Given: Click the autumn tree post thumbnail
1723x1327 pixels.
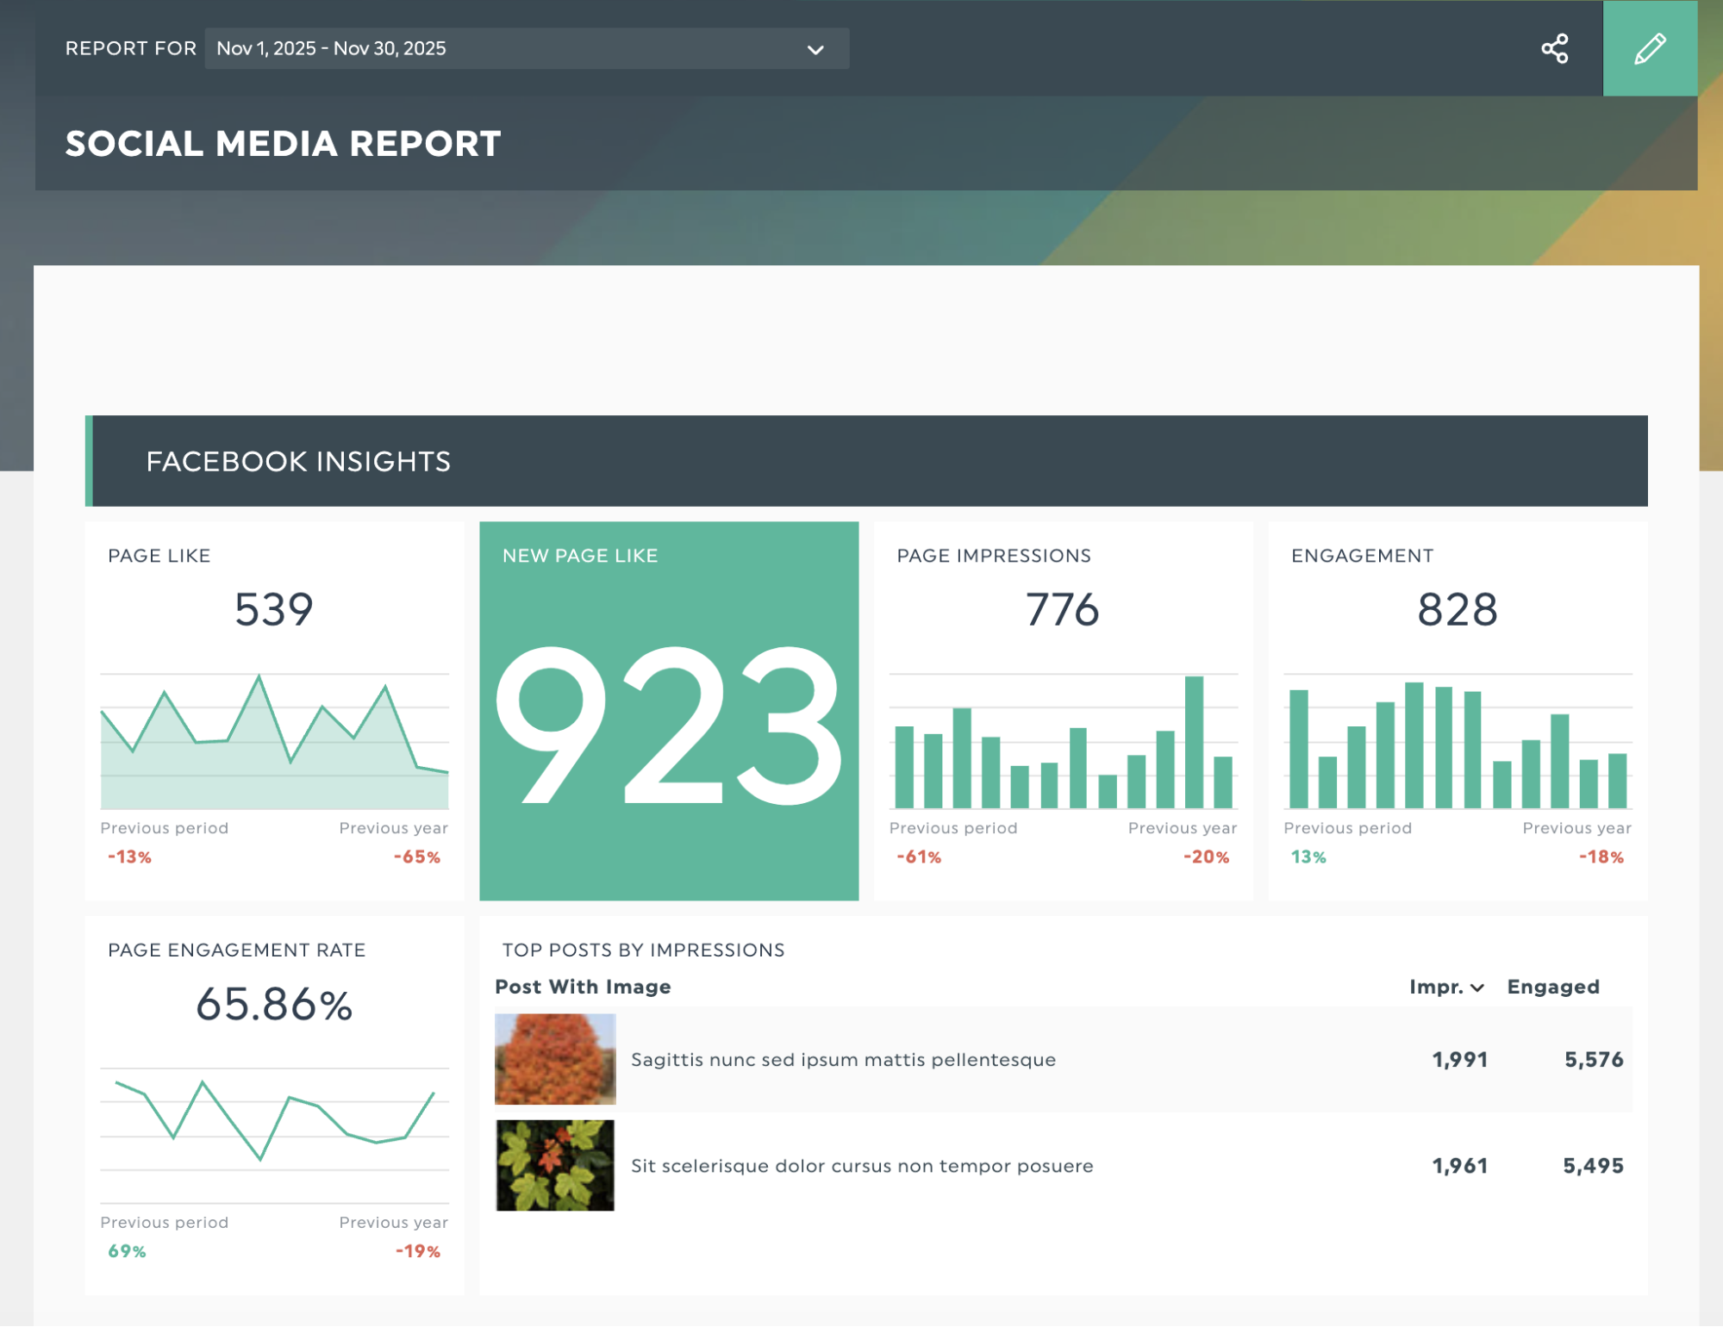Looking at the screenshot, I should (x=554, y=1059).
